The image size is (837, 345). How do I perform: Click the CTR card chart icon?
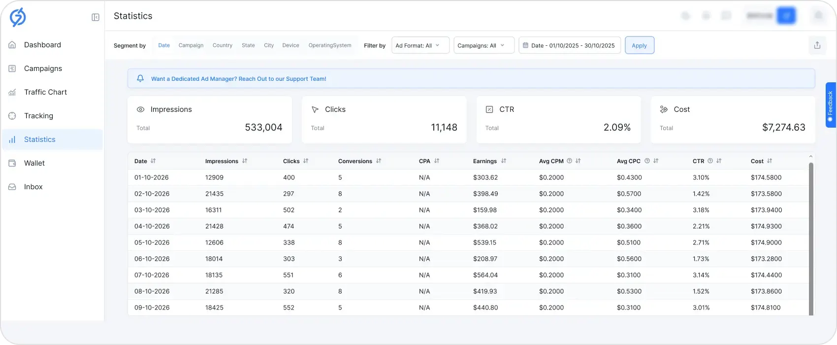coord(489,109)
